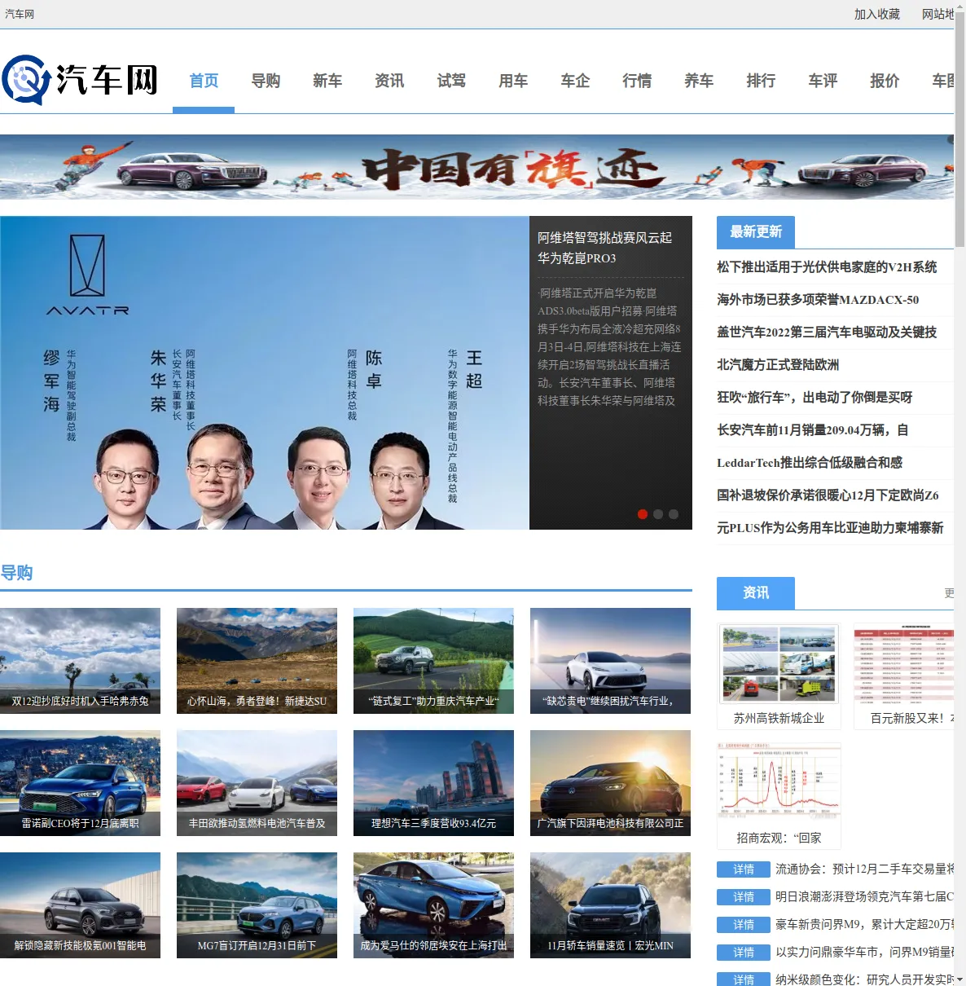Open article 松下推出适用于光伏供电家庭的V2H系统
The image size is (966, 986).
(827, 267)
